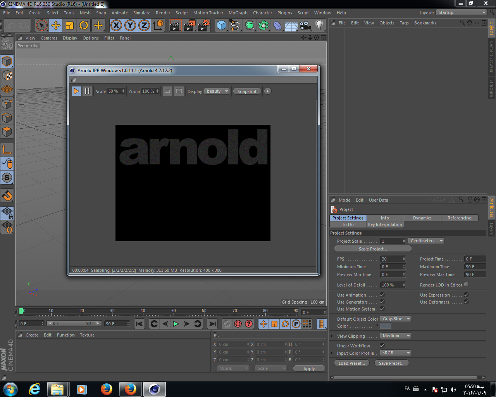Pause the Arnold IPR render
The width and height of the screenshot is (496, 397).
point(87,91)
